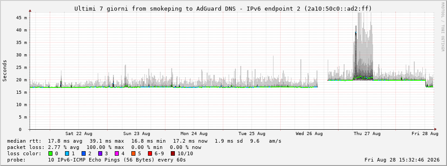The width and height of the screenshot is (447, 166).
Task: Click the Seconds y-axis label
Action: click(x=5, y=71)
